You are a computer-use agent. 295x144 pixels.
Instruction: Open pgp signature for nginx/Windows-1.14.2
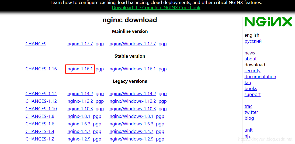pyautogui.click(x=162, y=94)
